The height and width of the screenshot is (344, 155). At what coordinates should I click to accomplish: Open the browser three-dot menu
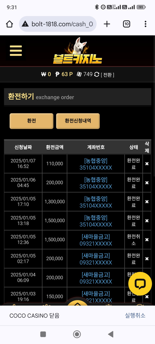[x=145, y=24]
